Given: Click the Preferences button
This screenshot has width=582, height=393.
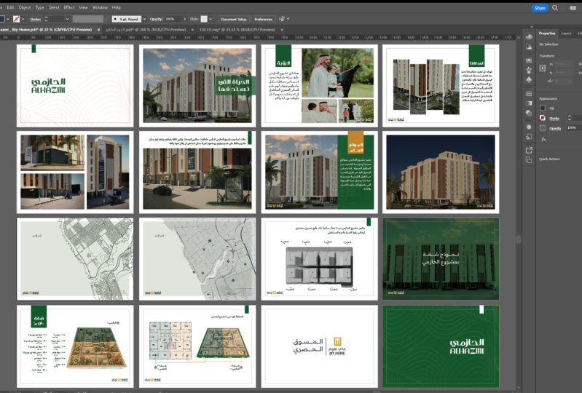Looking at the screenshot, I should [x=263, y=19].
